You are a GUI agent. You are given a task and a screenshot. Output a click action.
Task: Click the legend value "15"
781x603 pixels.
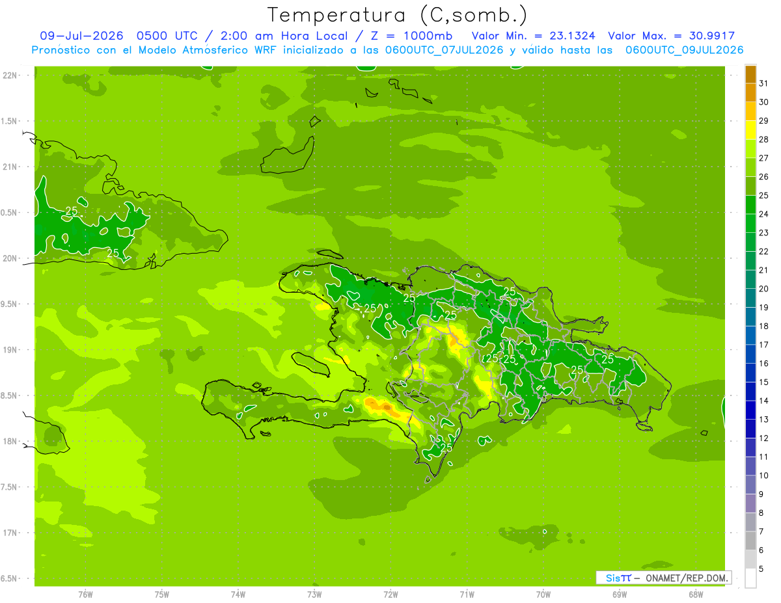(764, 382)
